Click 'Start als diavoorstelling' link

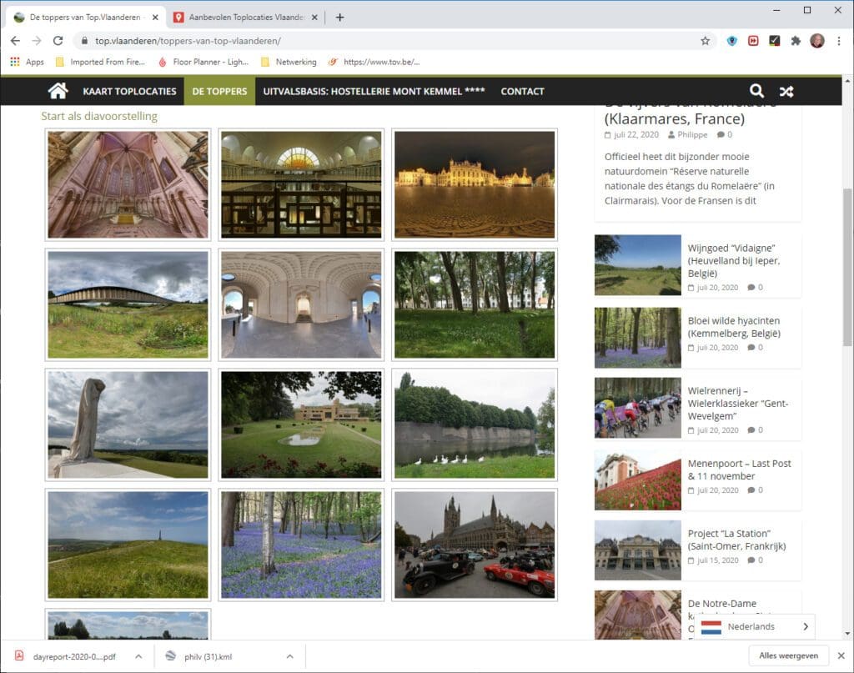99,116
